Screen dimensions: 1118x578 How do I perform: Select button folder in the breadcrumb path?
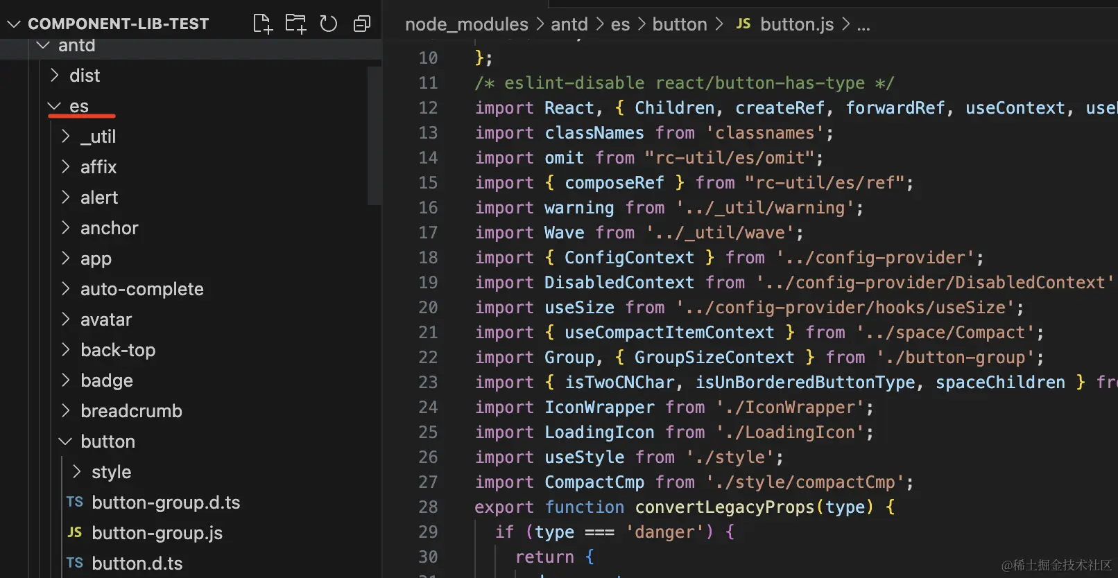(x=680, y=24)
